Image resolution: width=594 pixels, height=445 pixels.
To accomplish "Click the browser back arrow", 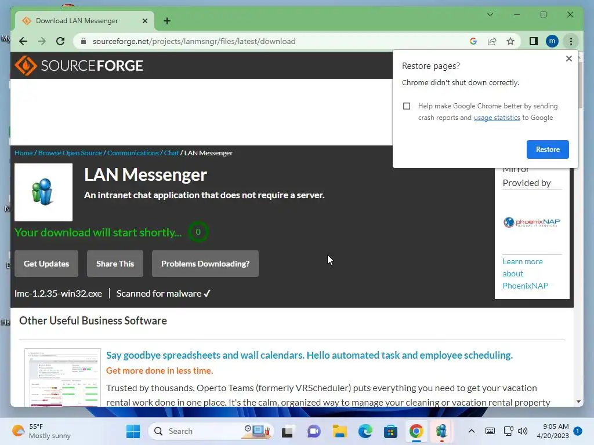I will [x=23, y=41].
